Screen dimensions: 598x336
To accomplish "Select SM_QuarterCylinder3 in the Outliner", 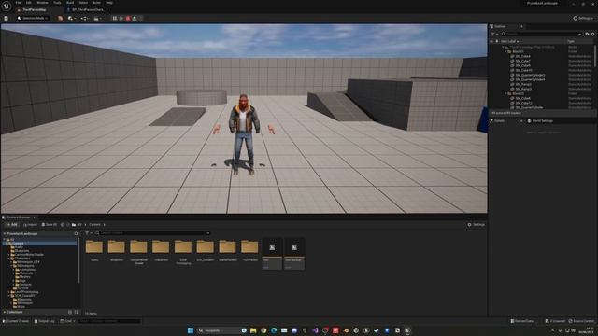I will tap(530, 75).
